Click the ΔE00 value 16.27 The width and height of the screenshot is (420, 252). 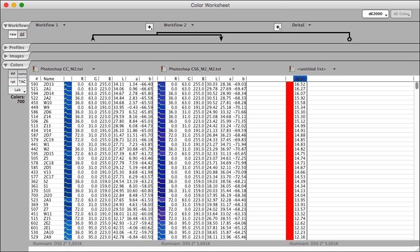coord(300,88)
